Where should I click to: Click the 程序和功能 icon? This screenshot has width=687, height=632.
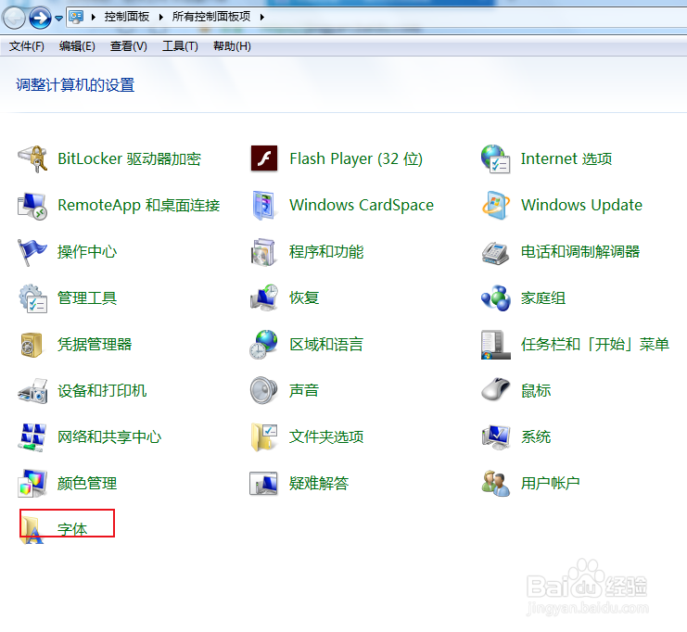pyautogui.click(x=263, y=252)
